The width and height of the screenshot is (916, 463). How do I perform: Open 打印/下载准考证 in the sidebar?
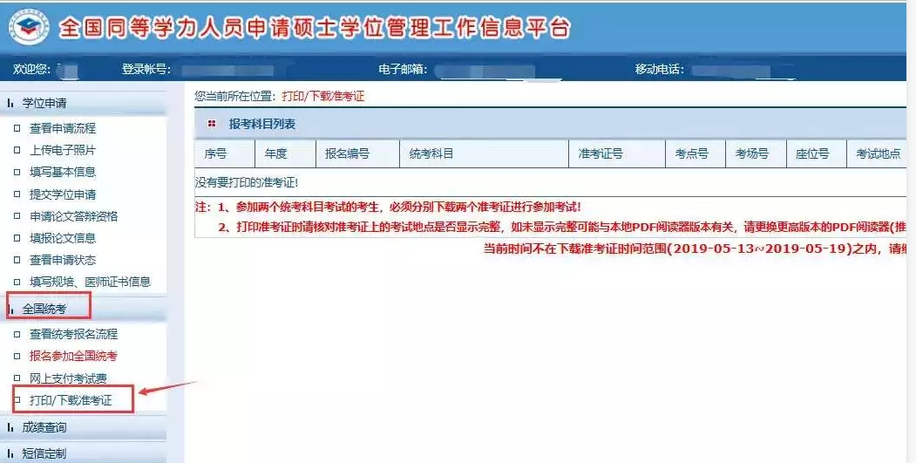pos(71,400)
